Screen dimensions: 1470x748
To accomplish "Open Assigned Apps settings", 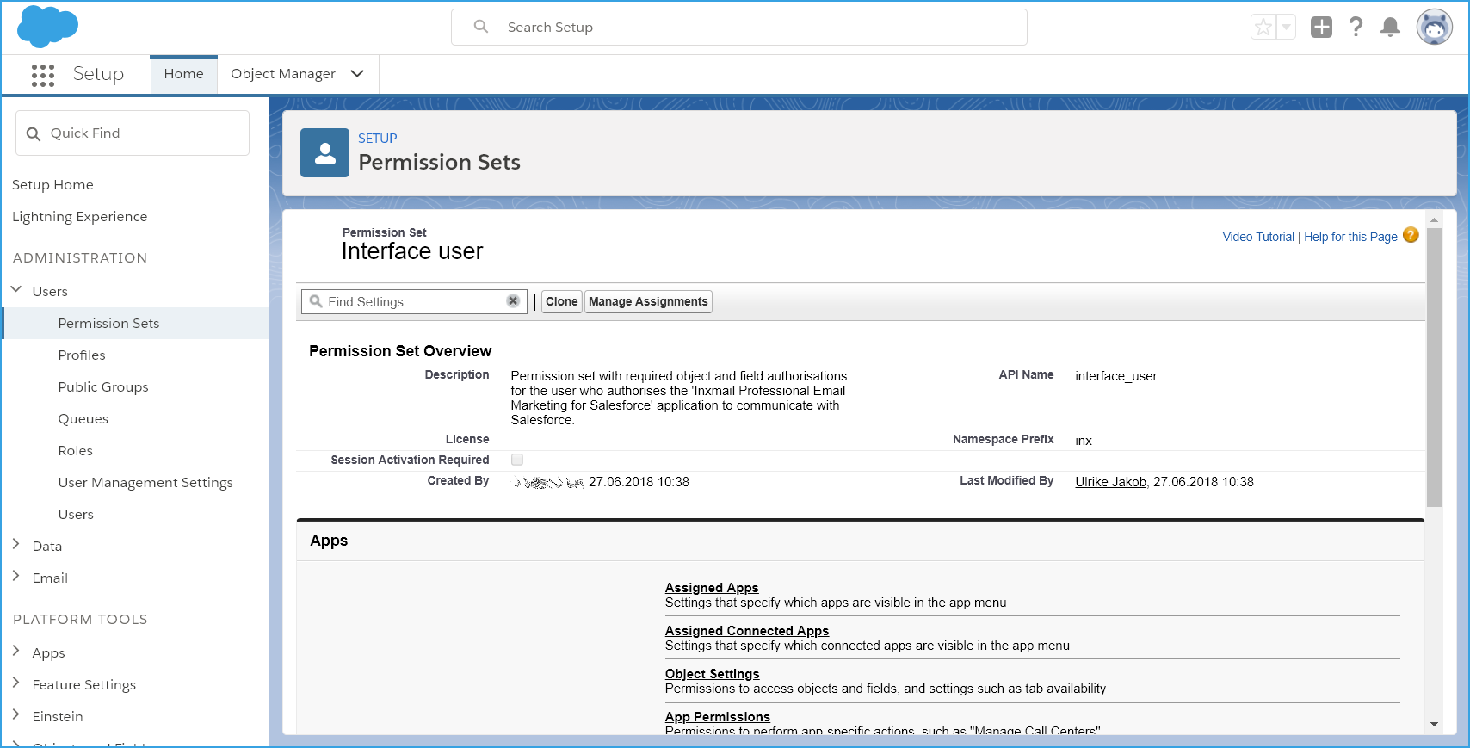I will point(712,588).
